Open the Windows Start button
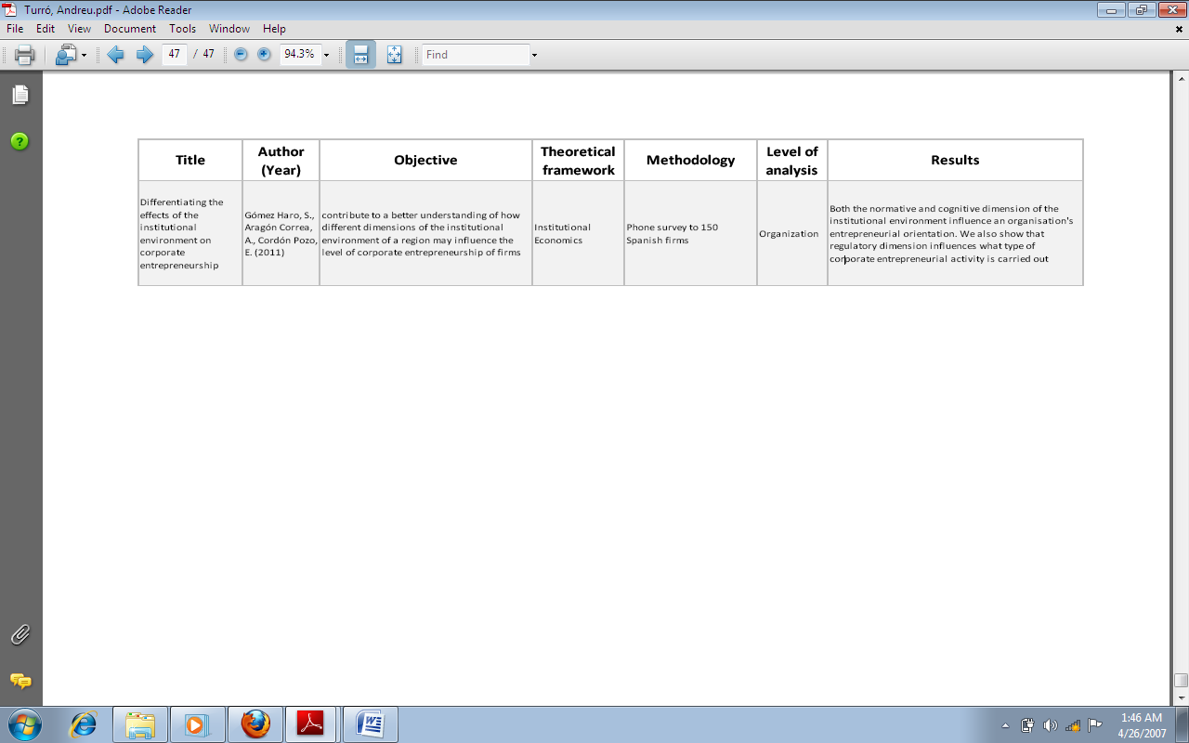Image resolution: width=1189 pixels, height=743 pixels. point(24,723)
